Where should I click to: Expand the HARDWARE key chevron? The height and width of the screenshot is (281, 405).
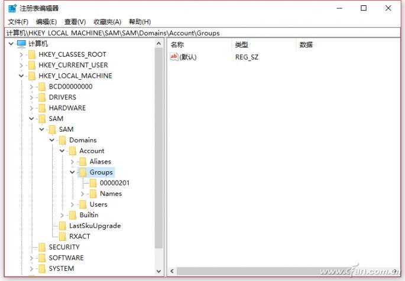pos(31,108)
